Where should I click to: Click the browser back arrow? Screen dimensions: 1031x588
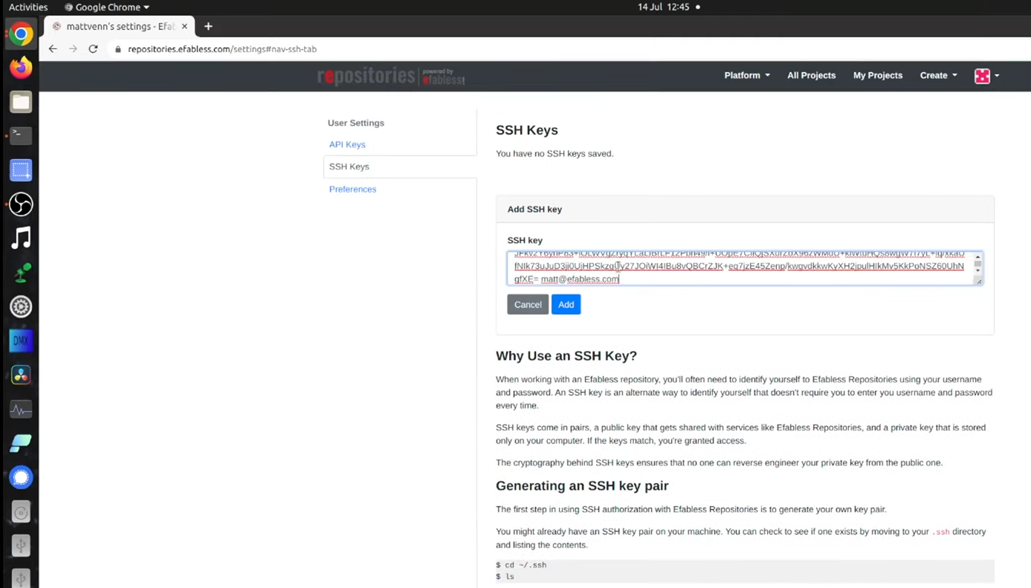pos(53,49)
